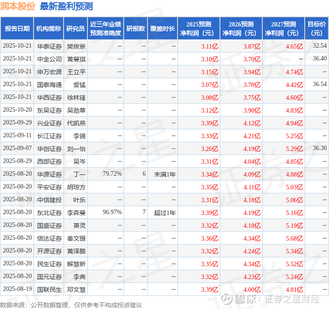Select the 开源证券 institution cell

(49, 251)
